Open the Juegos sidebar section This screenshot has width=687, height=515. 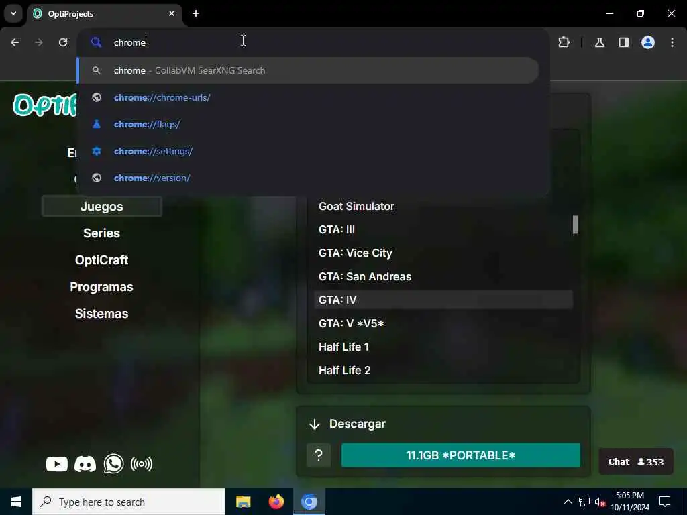[102, 207]
